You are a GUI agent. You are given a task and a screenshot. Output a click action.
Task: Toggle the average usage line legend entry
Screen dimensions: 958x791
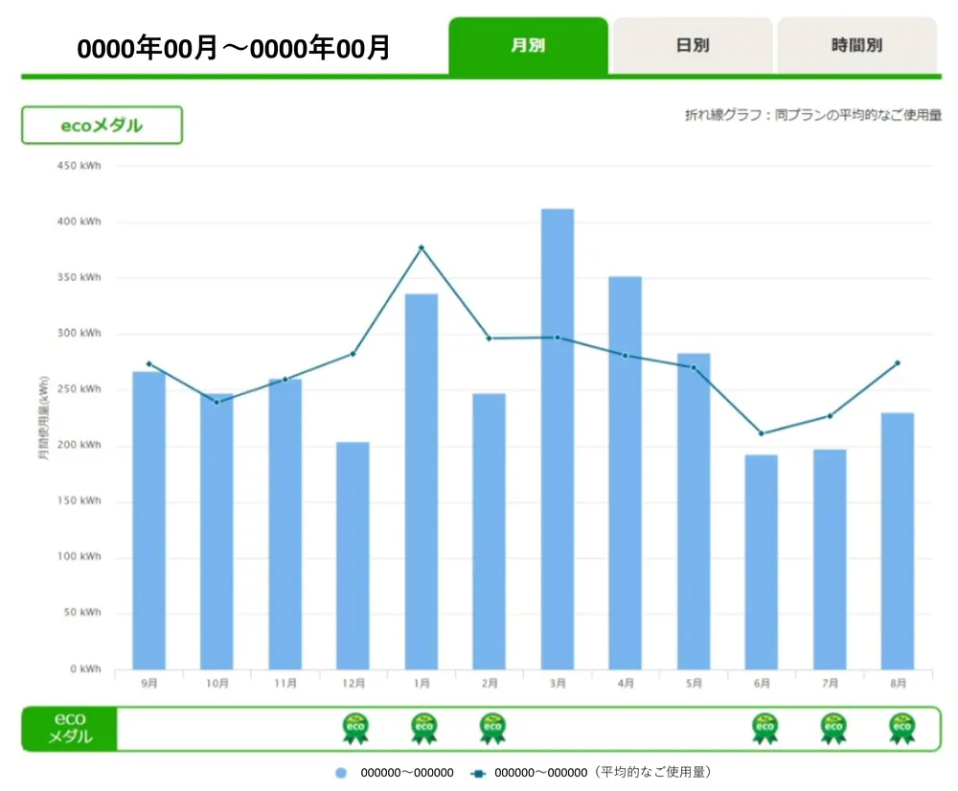(479, 773)
